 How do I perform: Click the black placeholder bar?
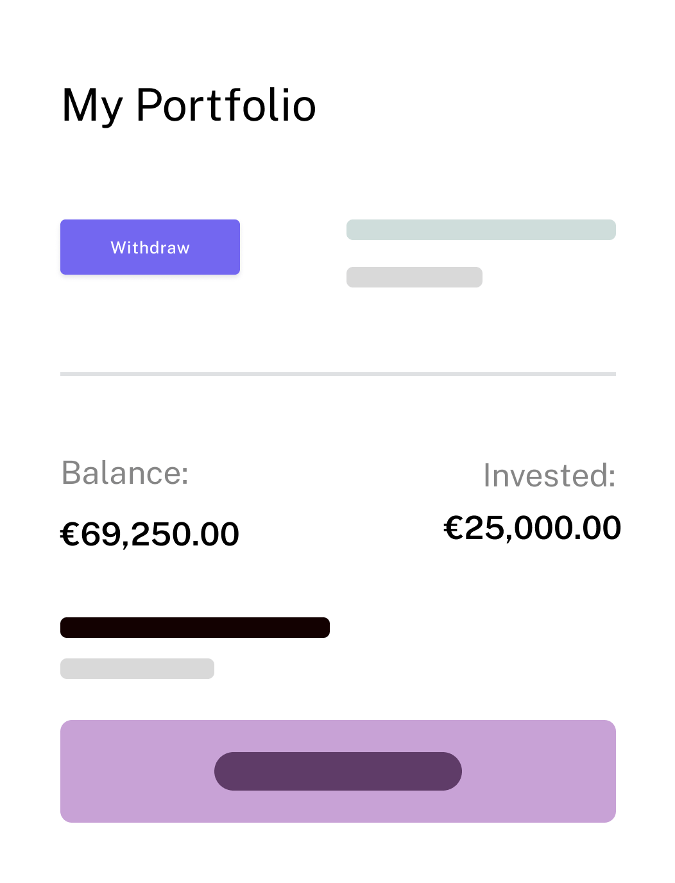[x=194, y=628]
